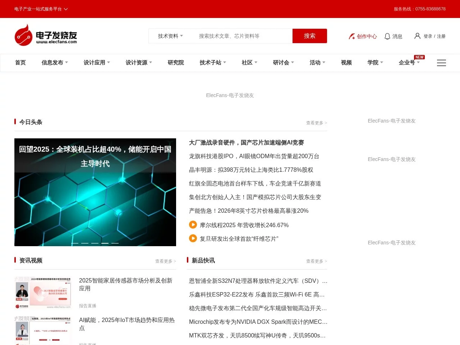Click 查看更多 next to 新品快讯
This screenshot has width=460, height=345.
click(316, 261)
